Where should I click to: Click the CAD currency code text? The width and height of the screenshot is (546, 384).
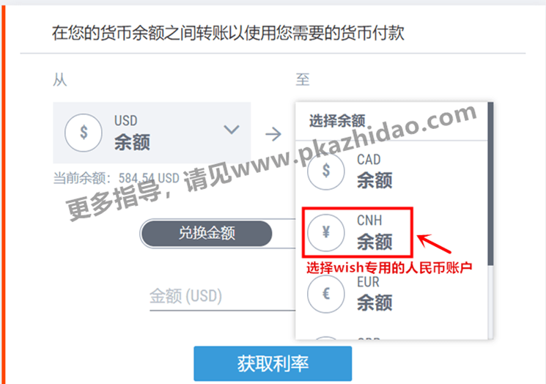tap(369, 160)
